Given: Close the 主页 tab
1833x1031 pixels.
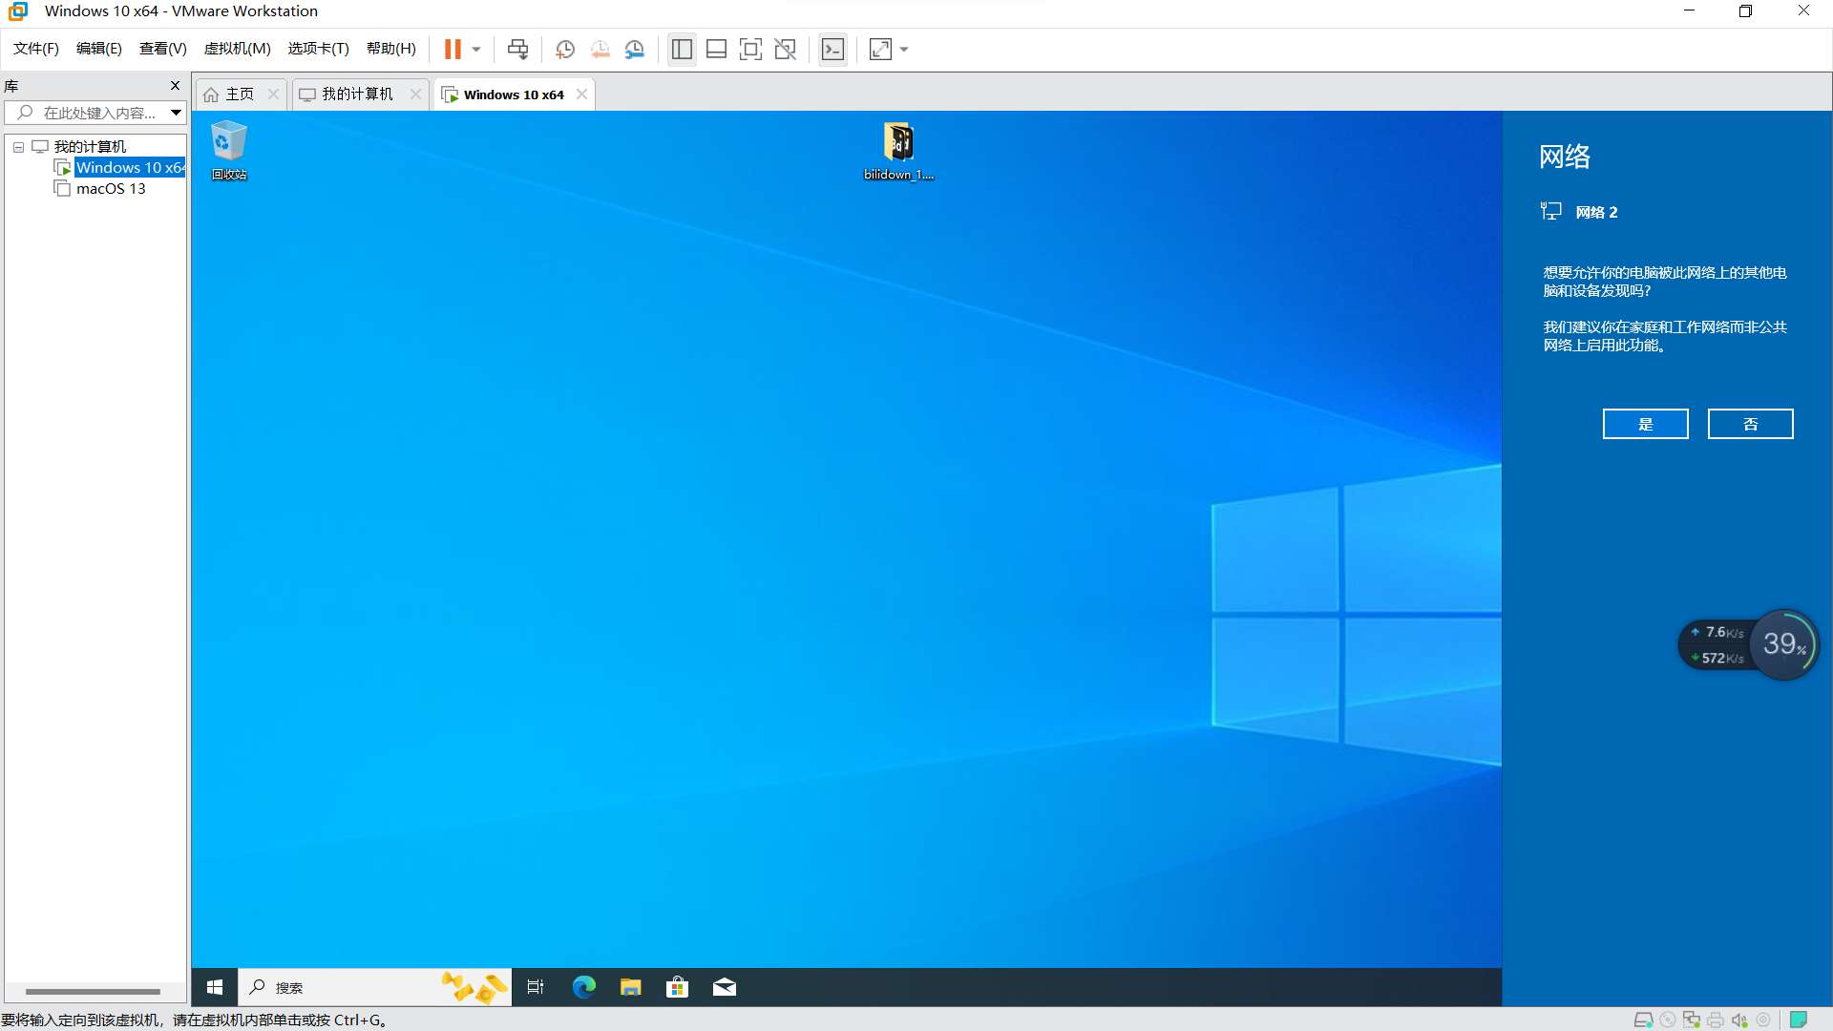Looking at the screenshot, I should point(274,94).
